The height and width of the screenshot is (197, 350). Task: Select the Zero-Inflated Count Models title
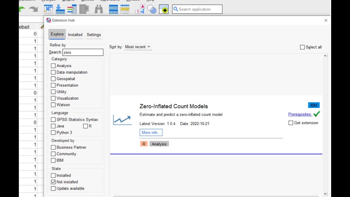pyautogui.click(x=174, y=106)
